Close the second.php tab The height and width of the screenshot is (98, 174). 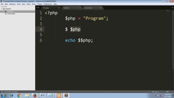[x=100, y=8]
